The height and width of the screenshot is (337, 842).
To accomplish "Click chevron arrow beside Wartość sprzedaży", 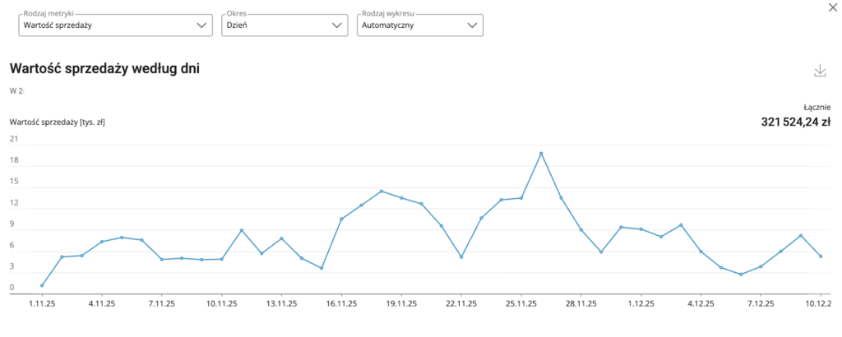I will (x=203, y=25).
